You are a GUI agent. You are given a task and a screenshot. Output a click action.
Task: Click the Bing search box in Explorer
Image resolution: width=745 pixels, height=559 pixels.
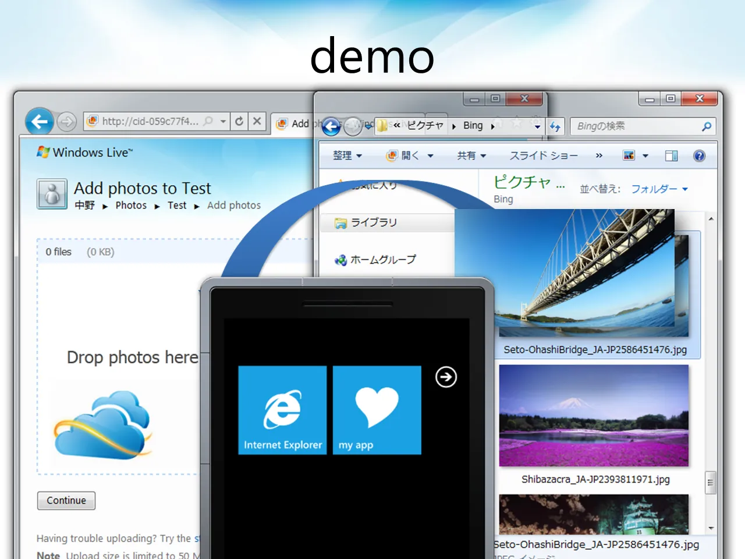pos(636,126)
